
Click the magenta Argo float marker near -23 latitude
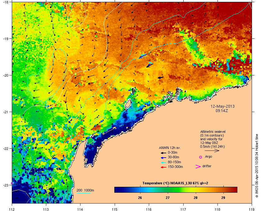pyautogui.click(x=12, y=183)
